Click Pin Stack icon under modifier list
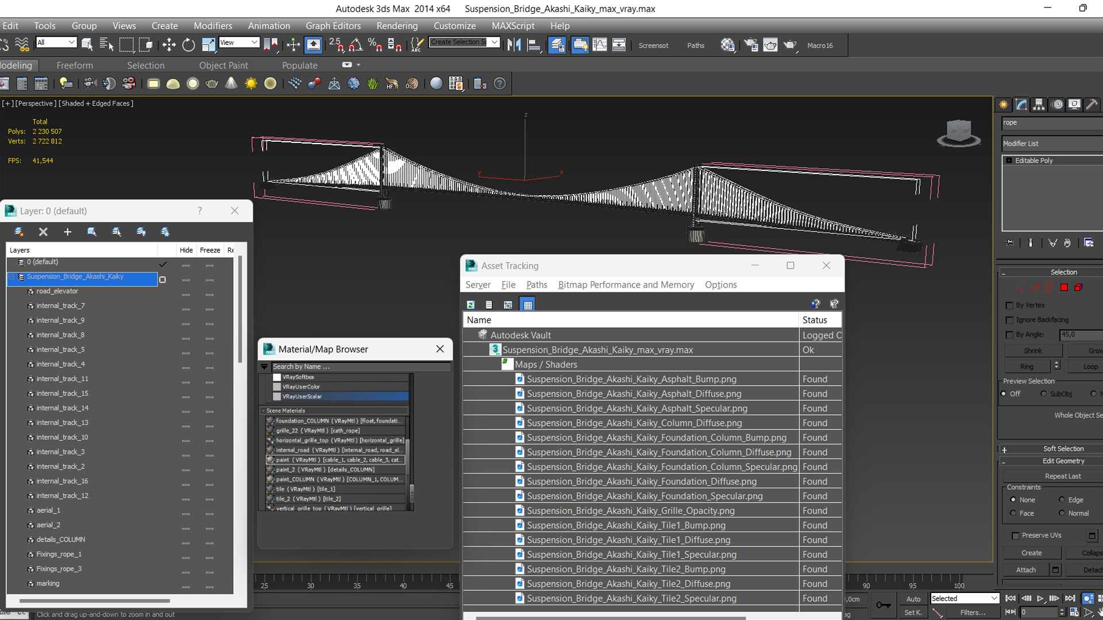The height and width of the screenshot is (620, 1103). pos(1010,243)
